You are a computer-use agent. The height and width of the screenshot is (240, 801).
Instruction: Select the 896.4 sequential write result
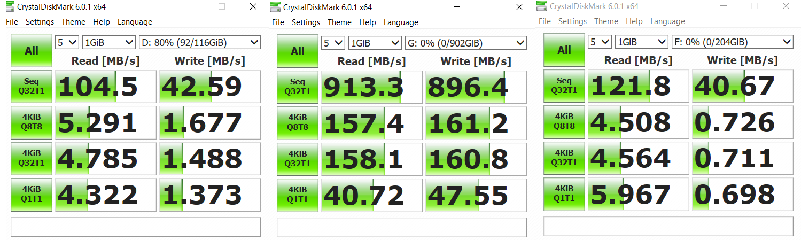pos(476,87)
